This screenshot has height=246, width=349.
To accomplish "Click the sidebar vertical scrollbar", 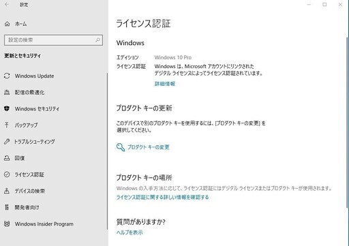I will point(107,151).
